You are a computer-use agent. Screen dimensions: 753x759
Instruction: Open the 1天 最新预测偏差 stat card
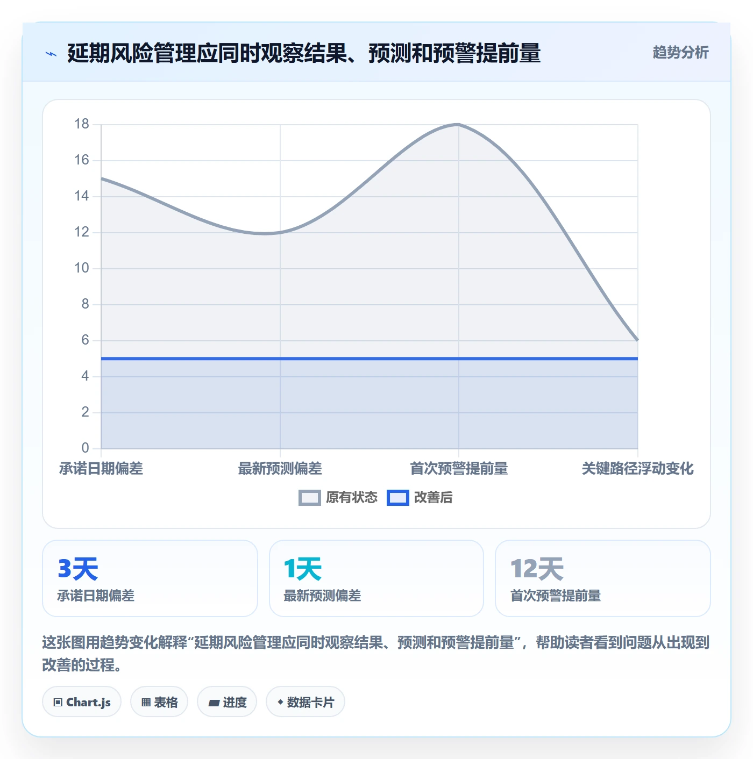376,578
